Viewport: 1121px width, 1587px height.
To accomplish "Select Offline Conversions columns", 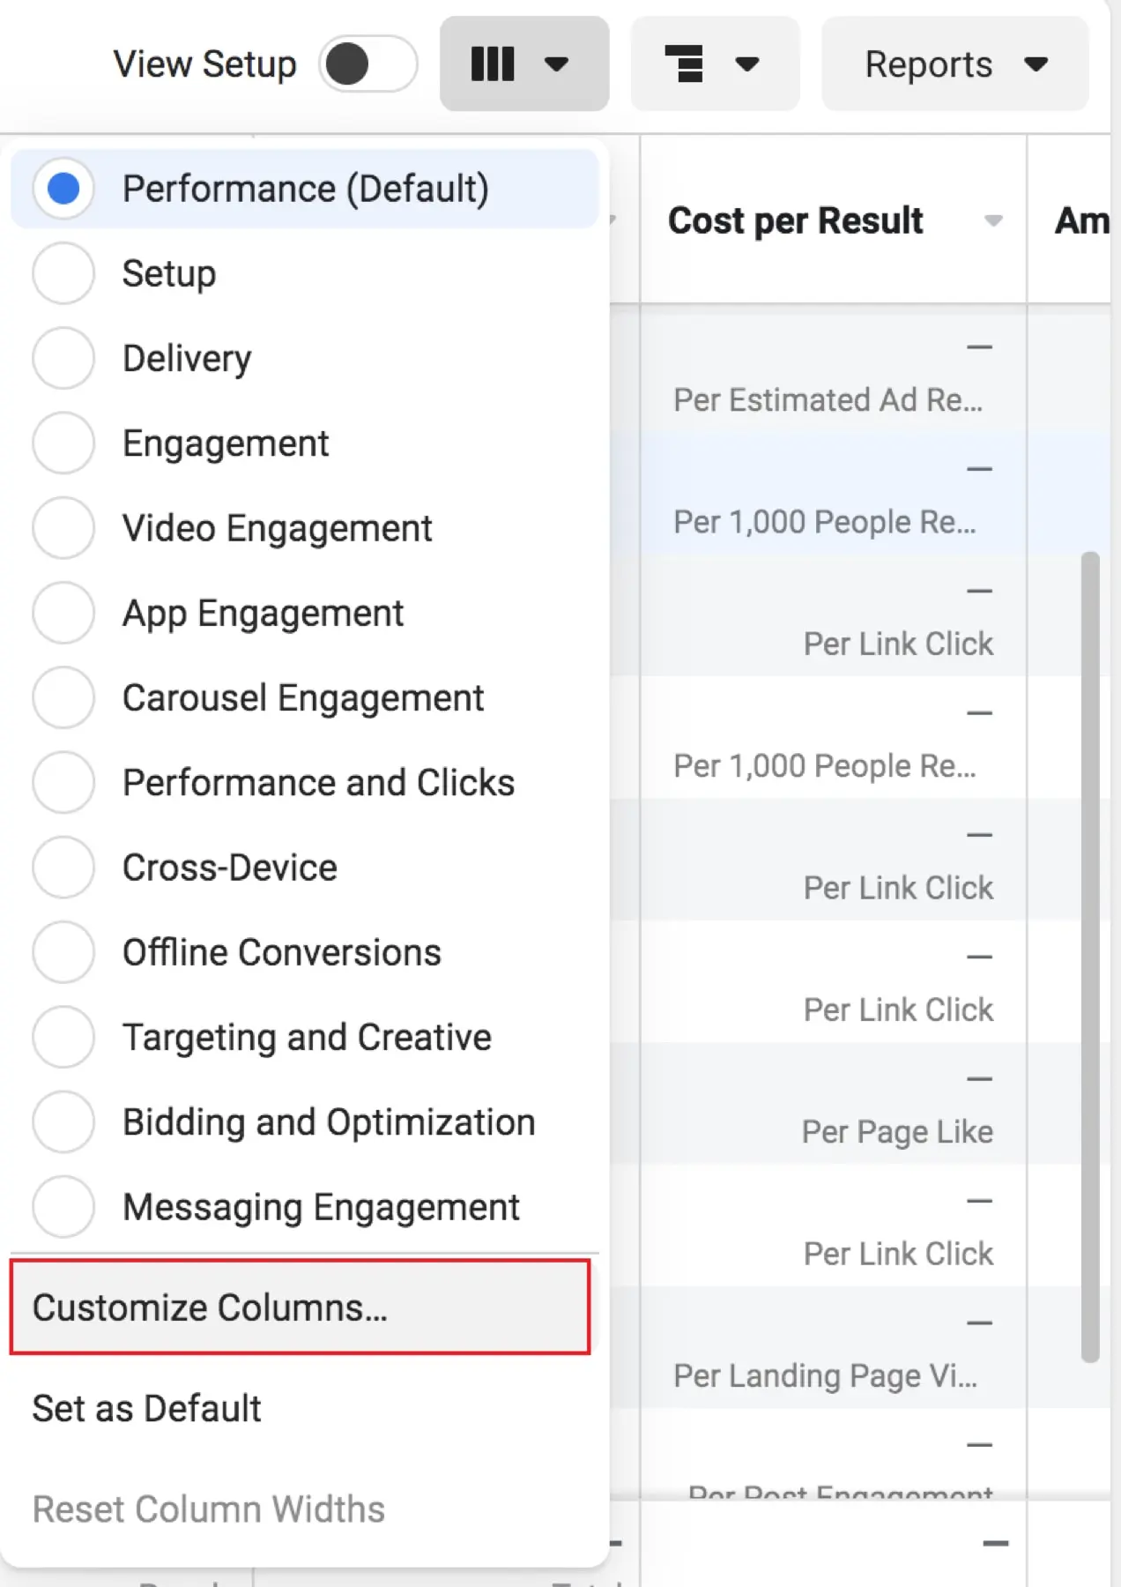I will tap(63, 952).
